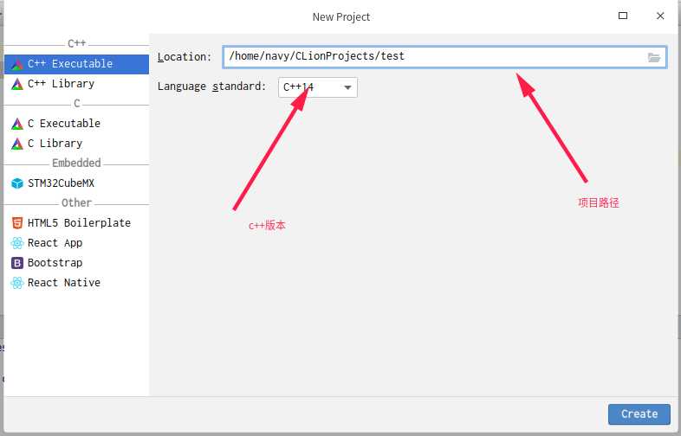
Task: Maximize the New Project dialog
Action: (623, 16)
